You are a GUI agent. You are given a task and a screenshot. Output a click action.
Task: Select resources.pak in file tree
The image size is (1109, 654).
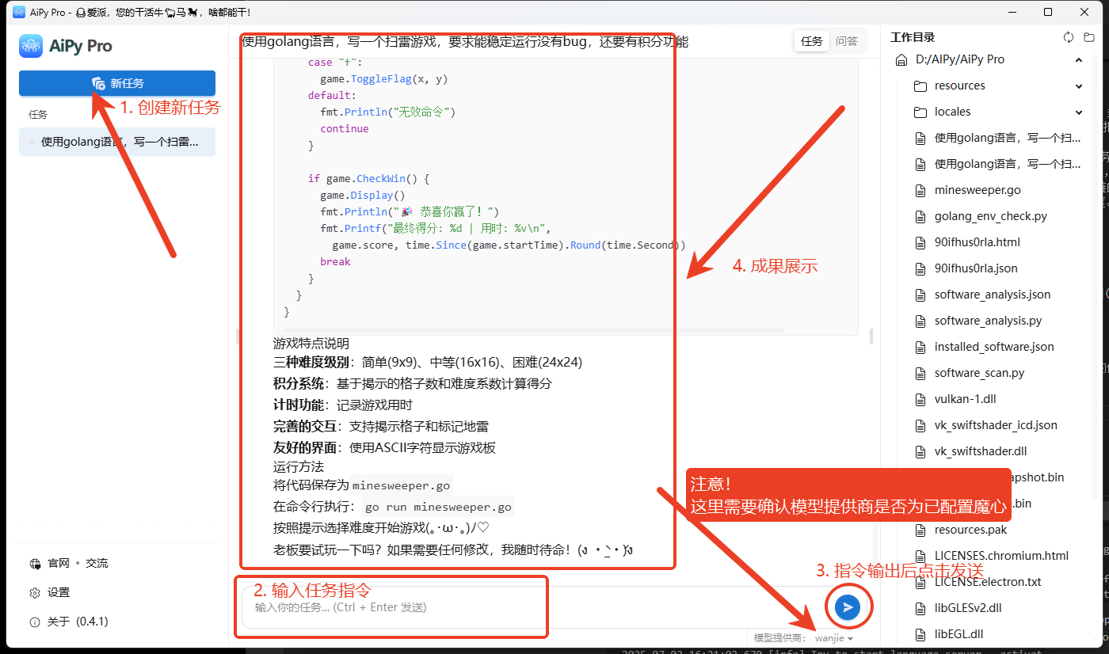pyautogui.click(x=971, y=530)
